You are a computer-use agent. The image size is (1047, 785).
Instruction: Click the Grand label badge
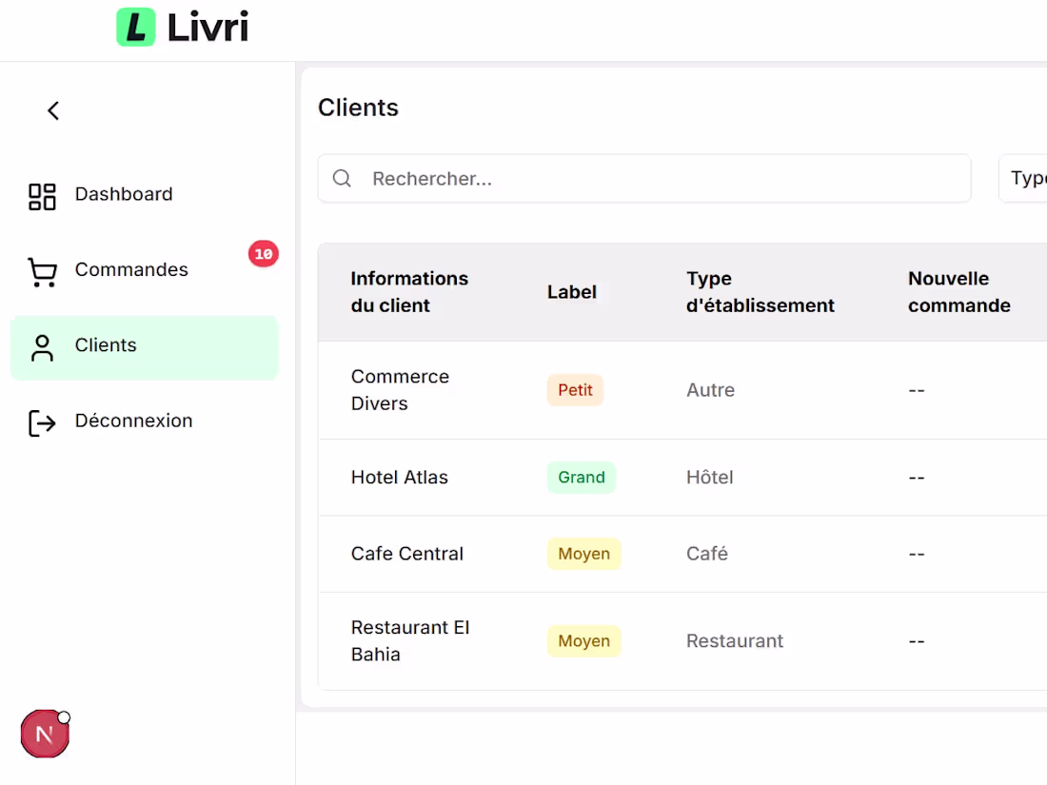click(x=581, y=478)
